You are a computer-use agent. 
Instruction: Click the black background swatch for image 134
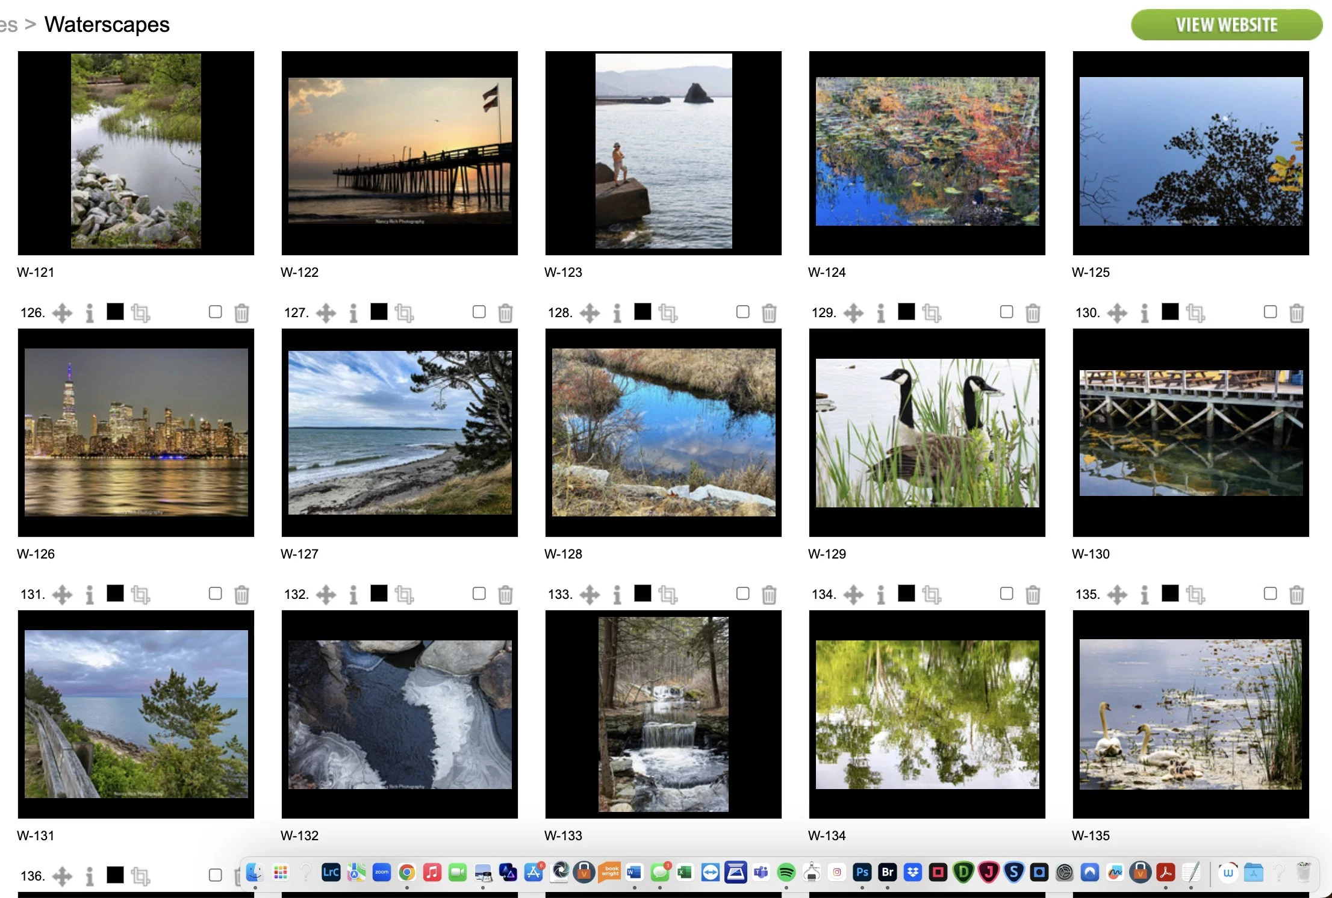tap(906, 593)
